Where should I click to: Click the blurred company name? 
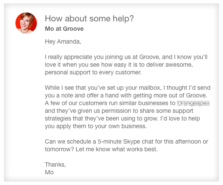click(x=193, y=103)
